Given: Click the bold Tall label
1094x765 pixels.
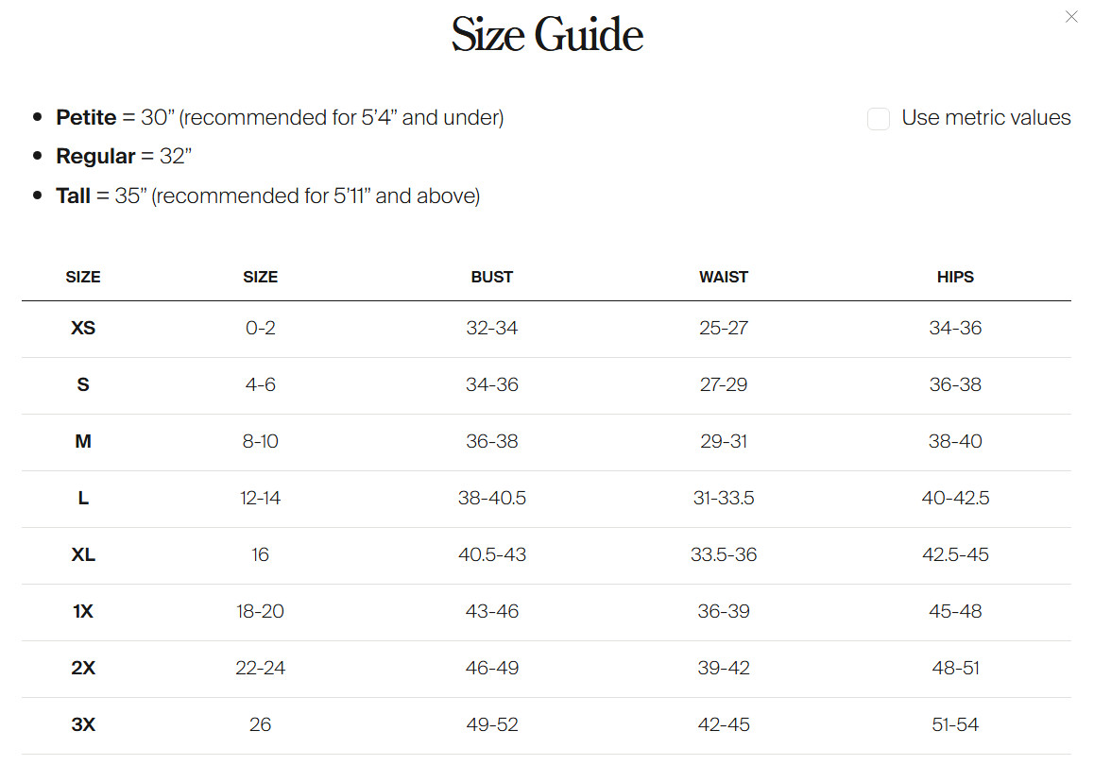Looking at the screenshot, I should point(74,196).
